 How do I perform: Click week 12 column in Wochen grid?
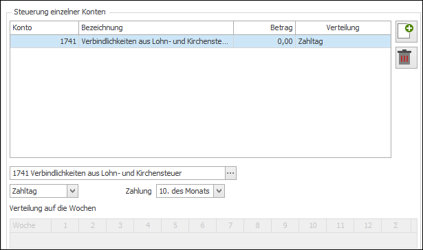(x=368, y=225)
